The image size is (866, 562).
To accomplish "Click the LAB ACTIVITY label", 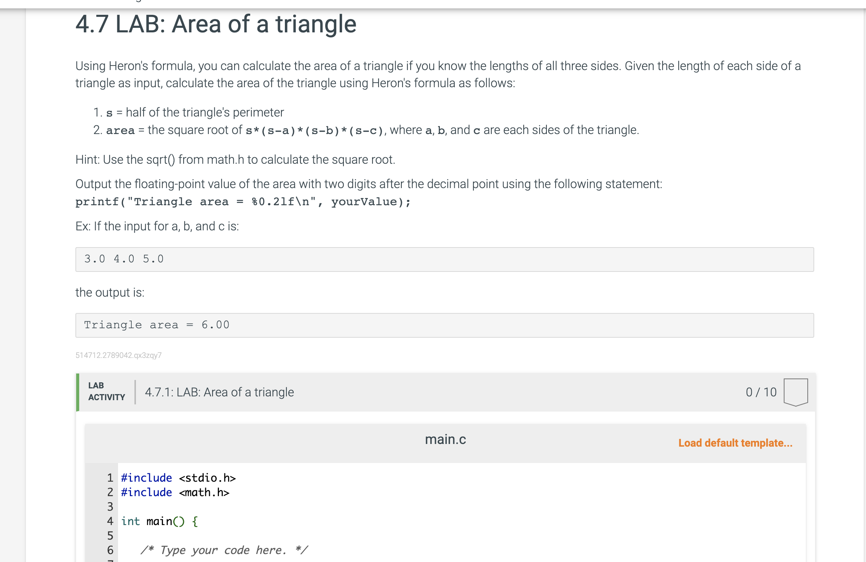I will click(107, 391).
